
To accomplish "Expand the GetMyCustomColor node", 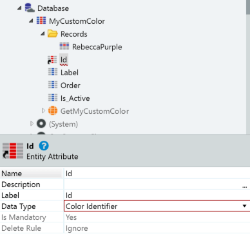I will point(43,111).
